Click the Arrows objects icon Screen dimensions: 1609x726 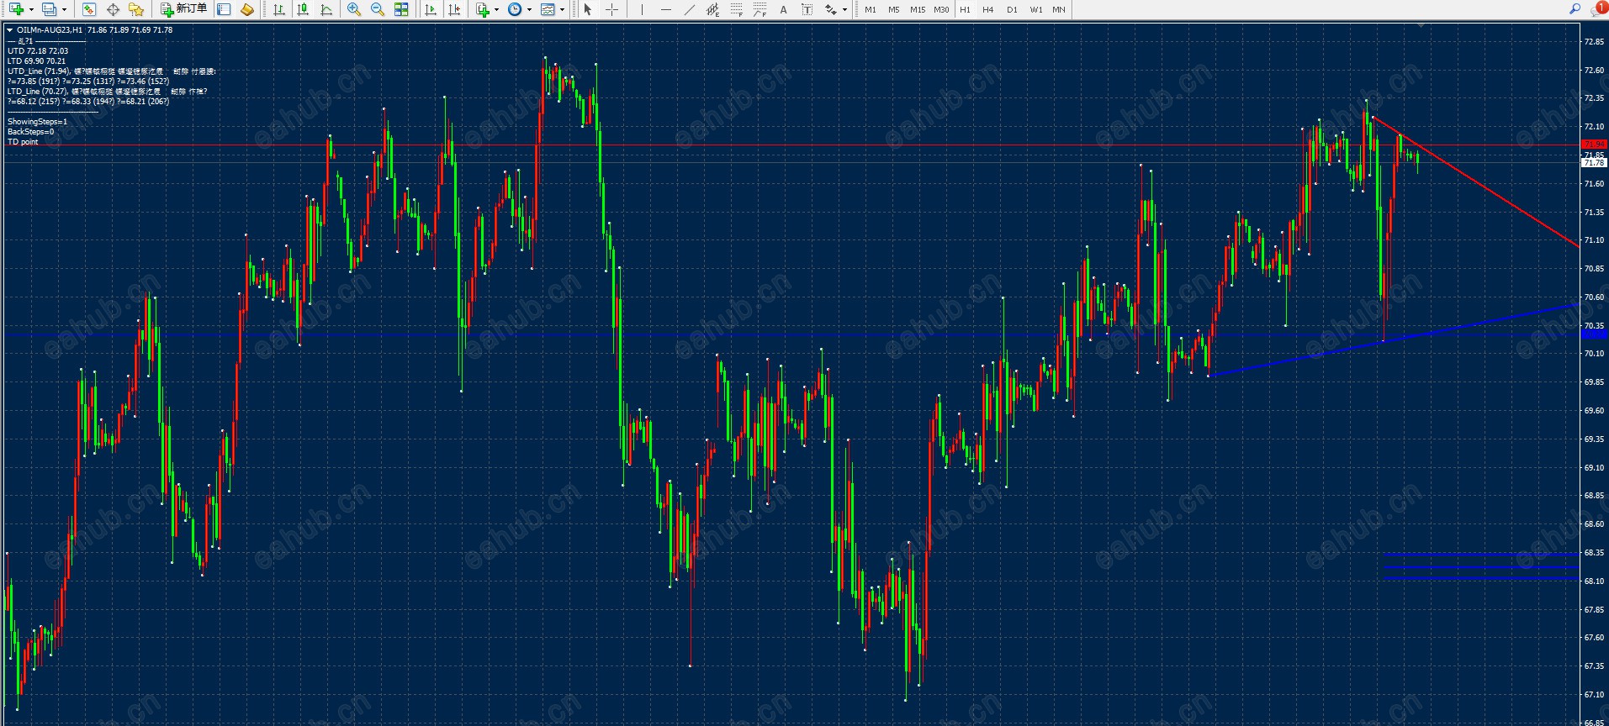(x=831, y=9)
